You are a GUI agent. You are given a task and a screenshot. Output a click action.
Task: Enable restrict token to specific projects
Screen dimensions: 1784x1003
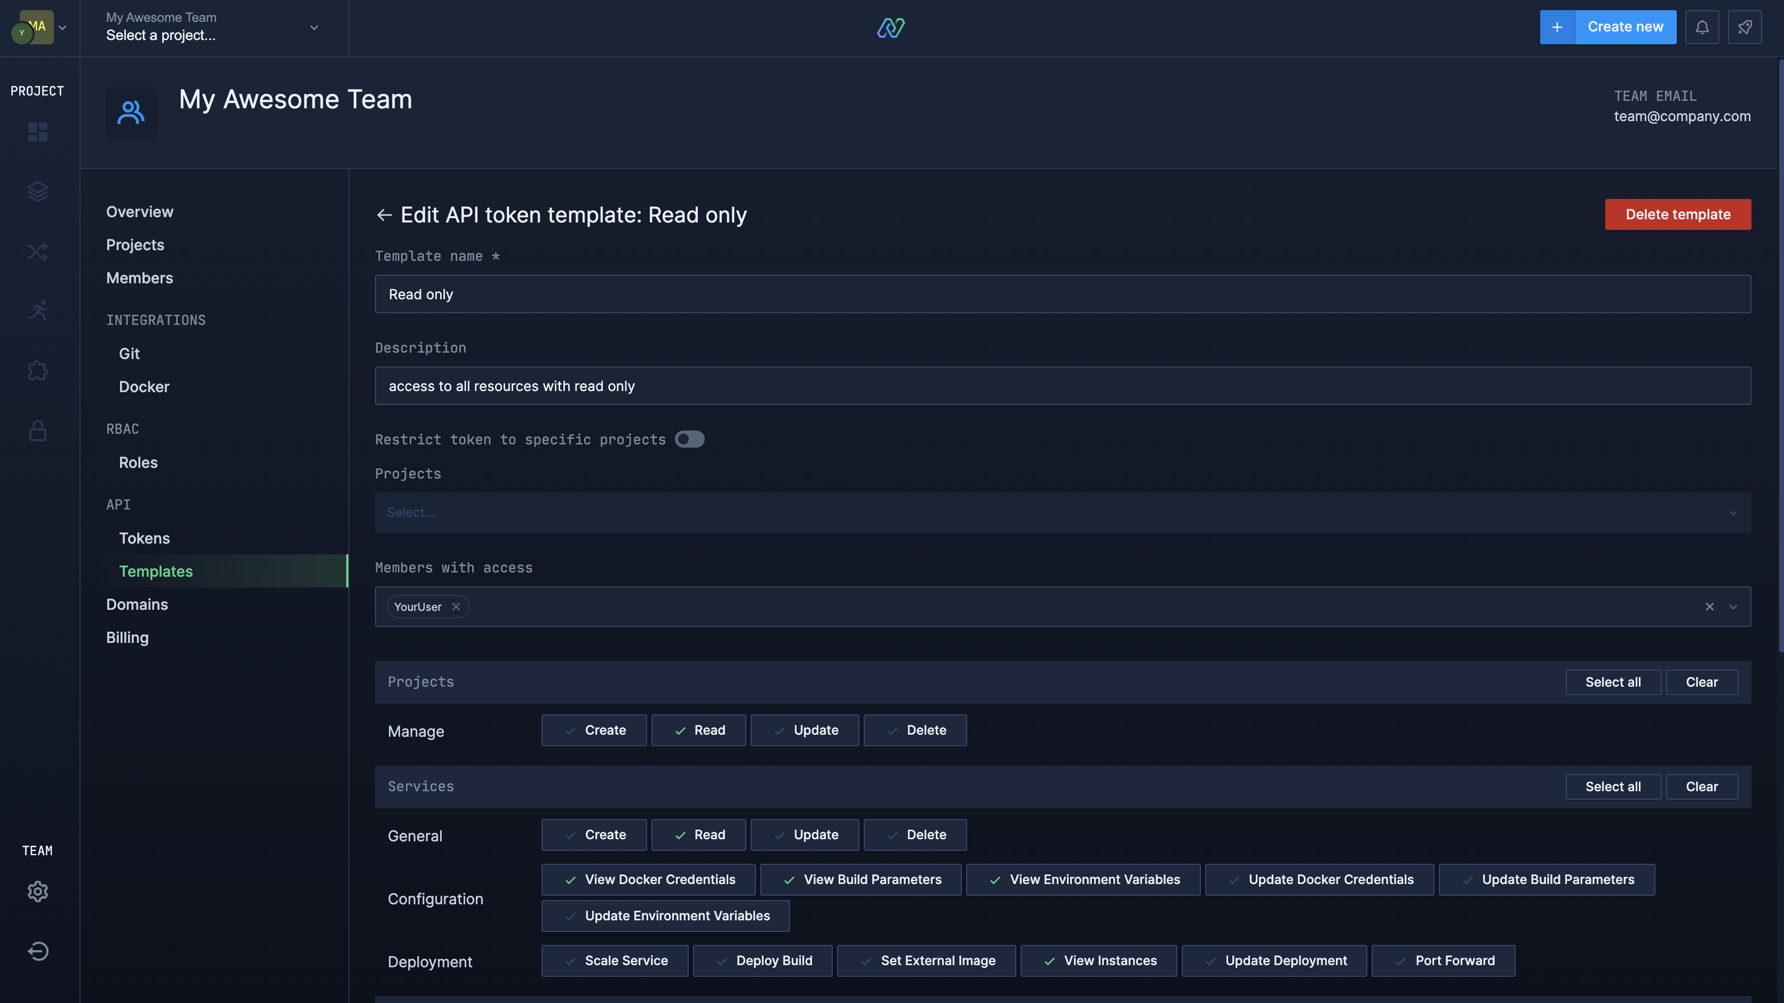click(689, 439)
